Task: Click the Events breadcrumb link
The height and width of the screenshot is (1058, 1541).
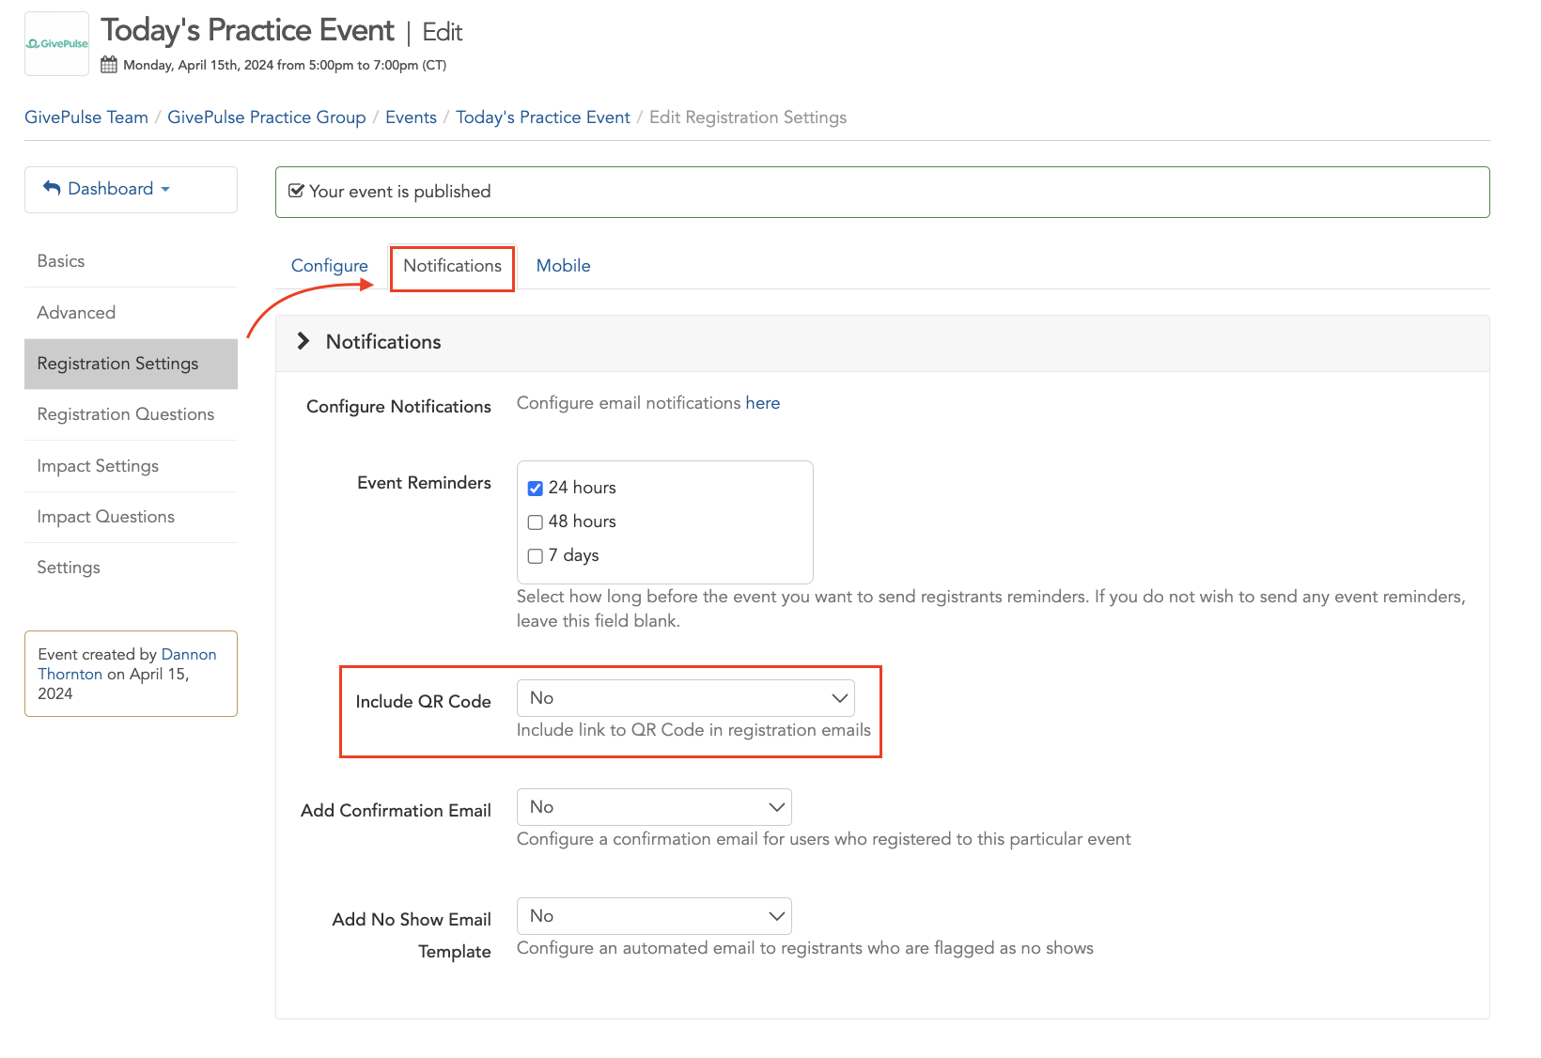Action: tap(411, 117)
